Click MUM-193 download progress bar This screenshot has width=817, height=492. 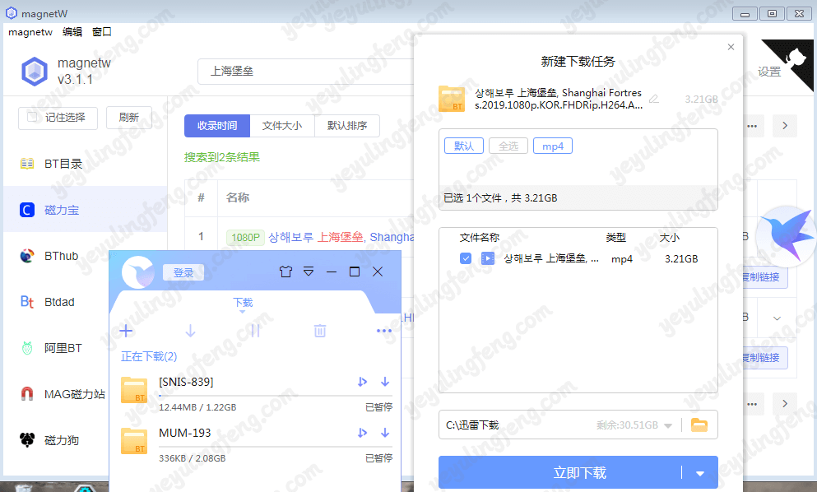coord(275,447)
